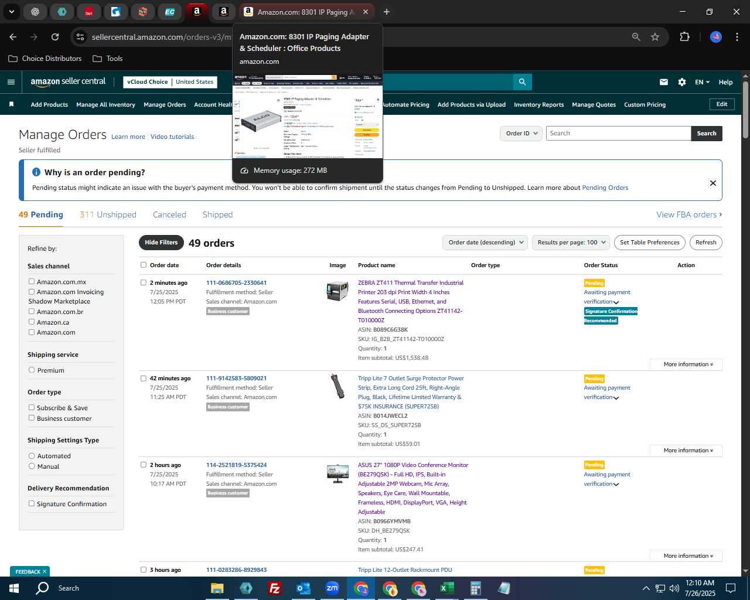Select the Manual shipping settings radio
Image resolution: width=750 pixels, height=600 pixels.
32,466
